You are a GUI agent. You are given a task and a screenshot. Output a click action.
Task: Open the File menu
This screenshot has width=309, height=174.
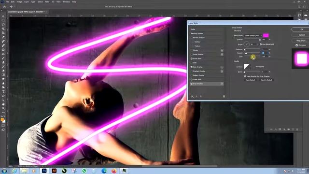[x=7, y=2]
